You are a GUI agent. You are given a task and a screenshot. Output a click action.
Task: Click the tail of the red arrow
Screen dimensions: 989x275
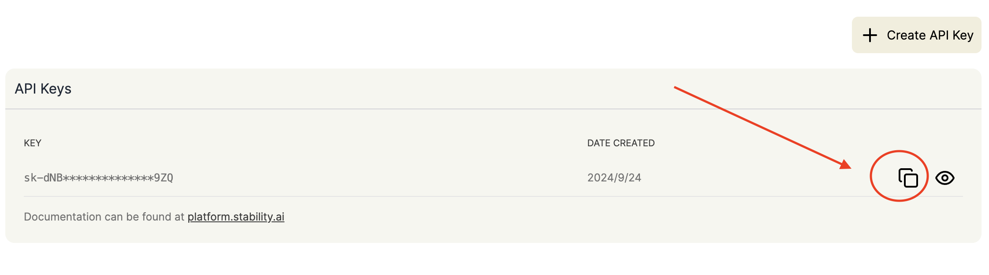676,88
